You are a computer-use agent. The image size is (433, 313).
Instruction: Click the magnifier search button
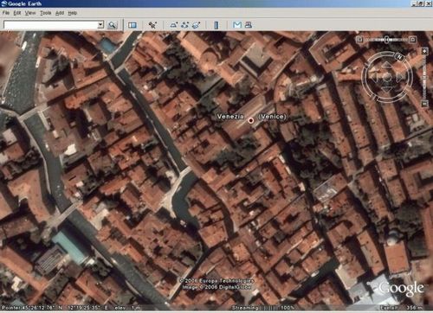click(x=112, y=25)
